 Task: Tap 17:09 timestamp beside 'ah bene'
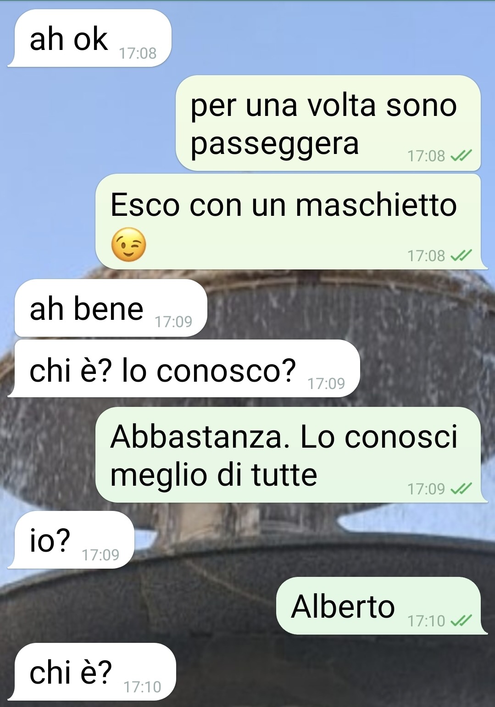click(173, 322)
